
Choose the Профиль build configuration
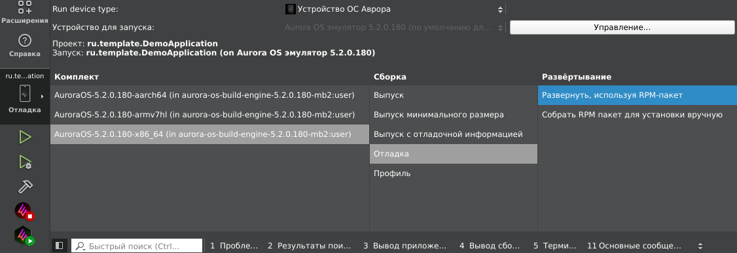454,174
